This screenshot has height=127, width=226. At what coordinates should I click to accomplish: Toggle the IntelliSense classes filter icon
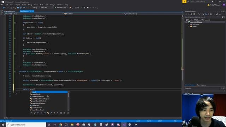[x=48, y=113]
